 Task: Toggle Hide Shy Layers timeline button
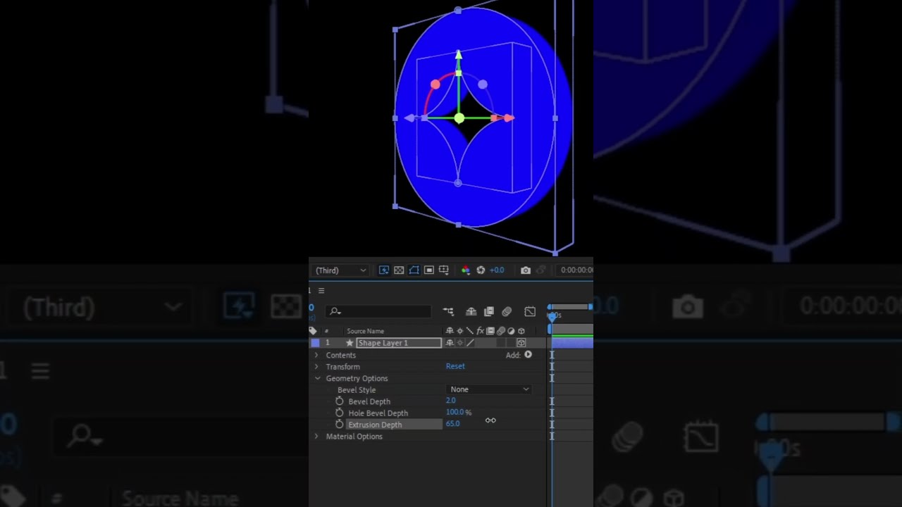click(x=471, y=311)
